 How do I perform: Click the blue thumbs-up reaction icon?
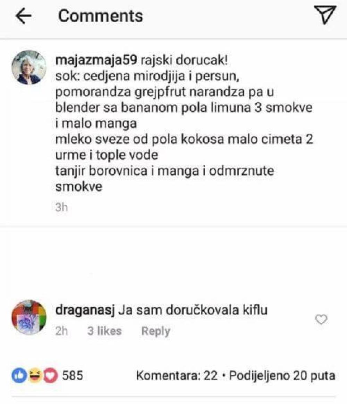tap(19, 376)
